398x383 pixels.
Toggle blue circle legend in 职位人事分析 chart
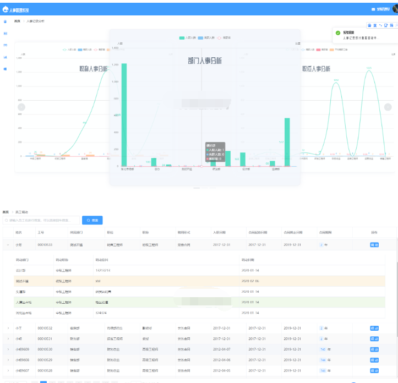point(308,50)
